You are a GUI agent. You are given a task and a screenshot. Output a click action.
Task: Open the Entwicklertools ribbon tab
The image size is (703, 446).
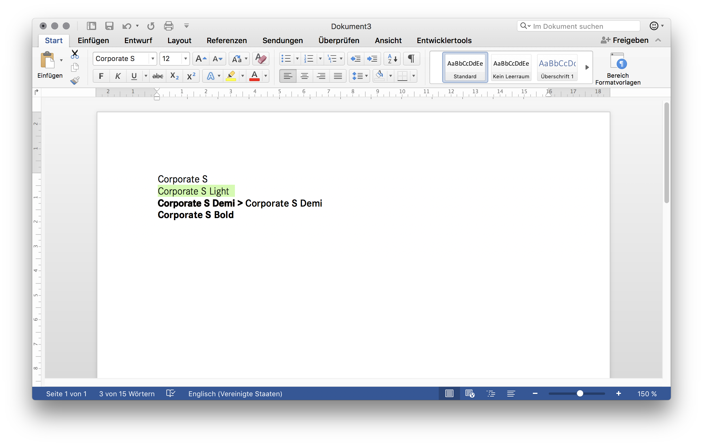444,41
